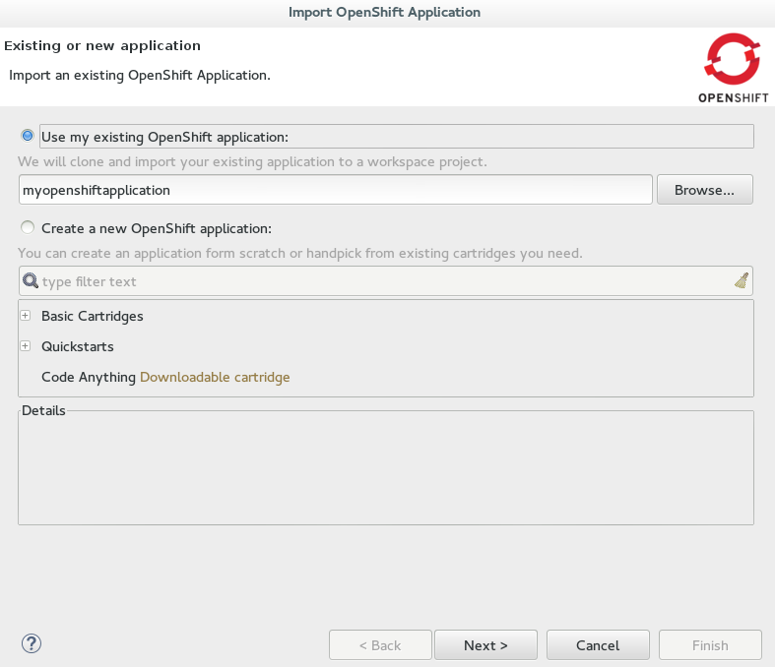Click the Cancel button
Screen dimensions: 775x667
click(598, 644)
